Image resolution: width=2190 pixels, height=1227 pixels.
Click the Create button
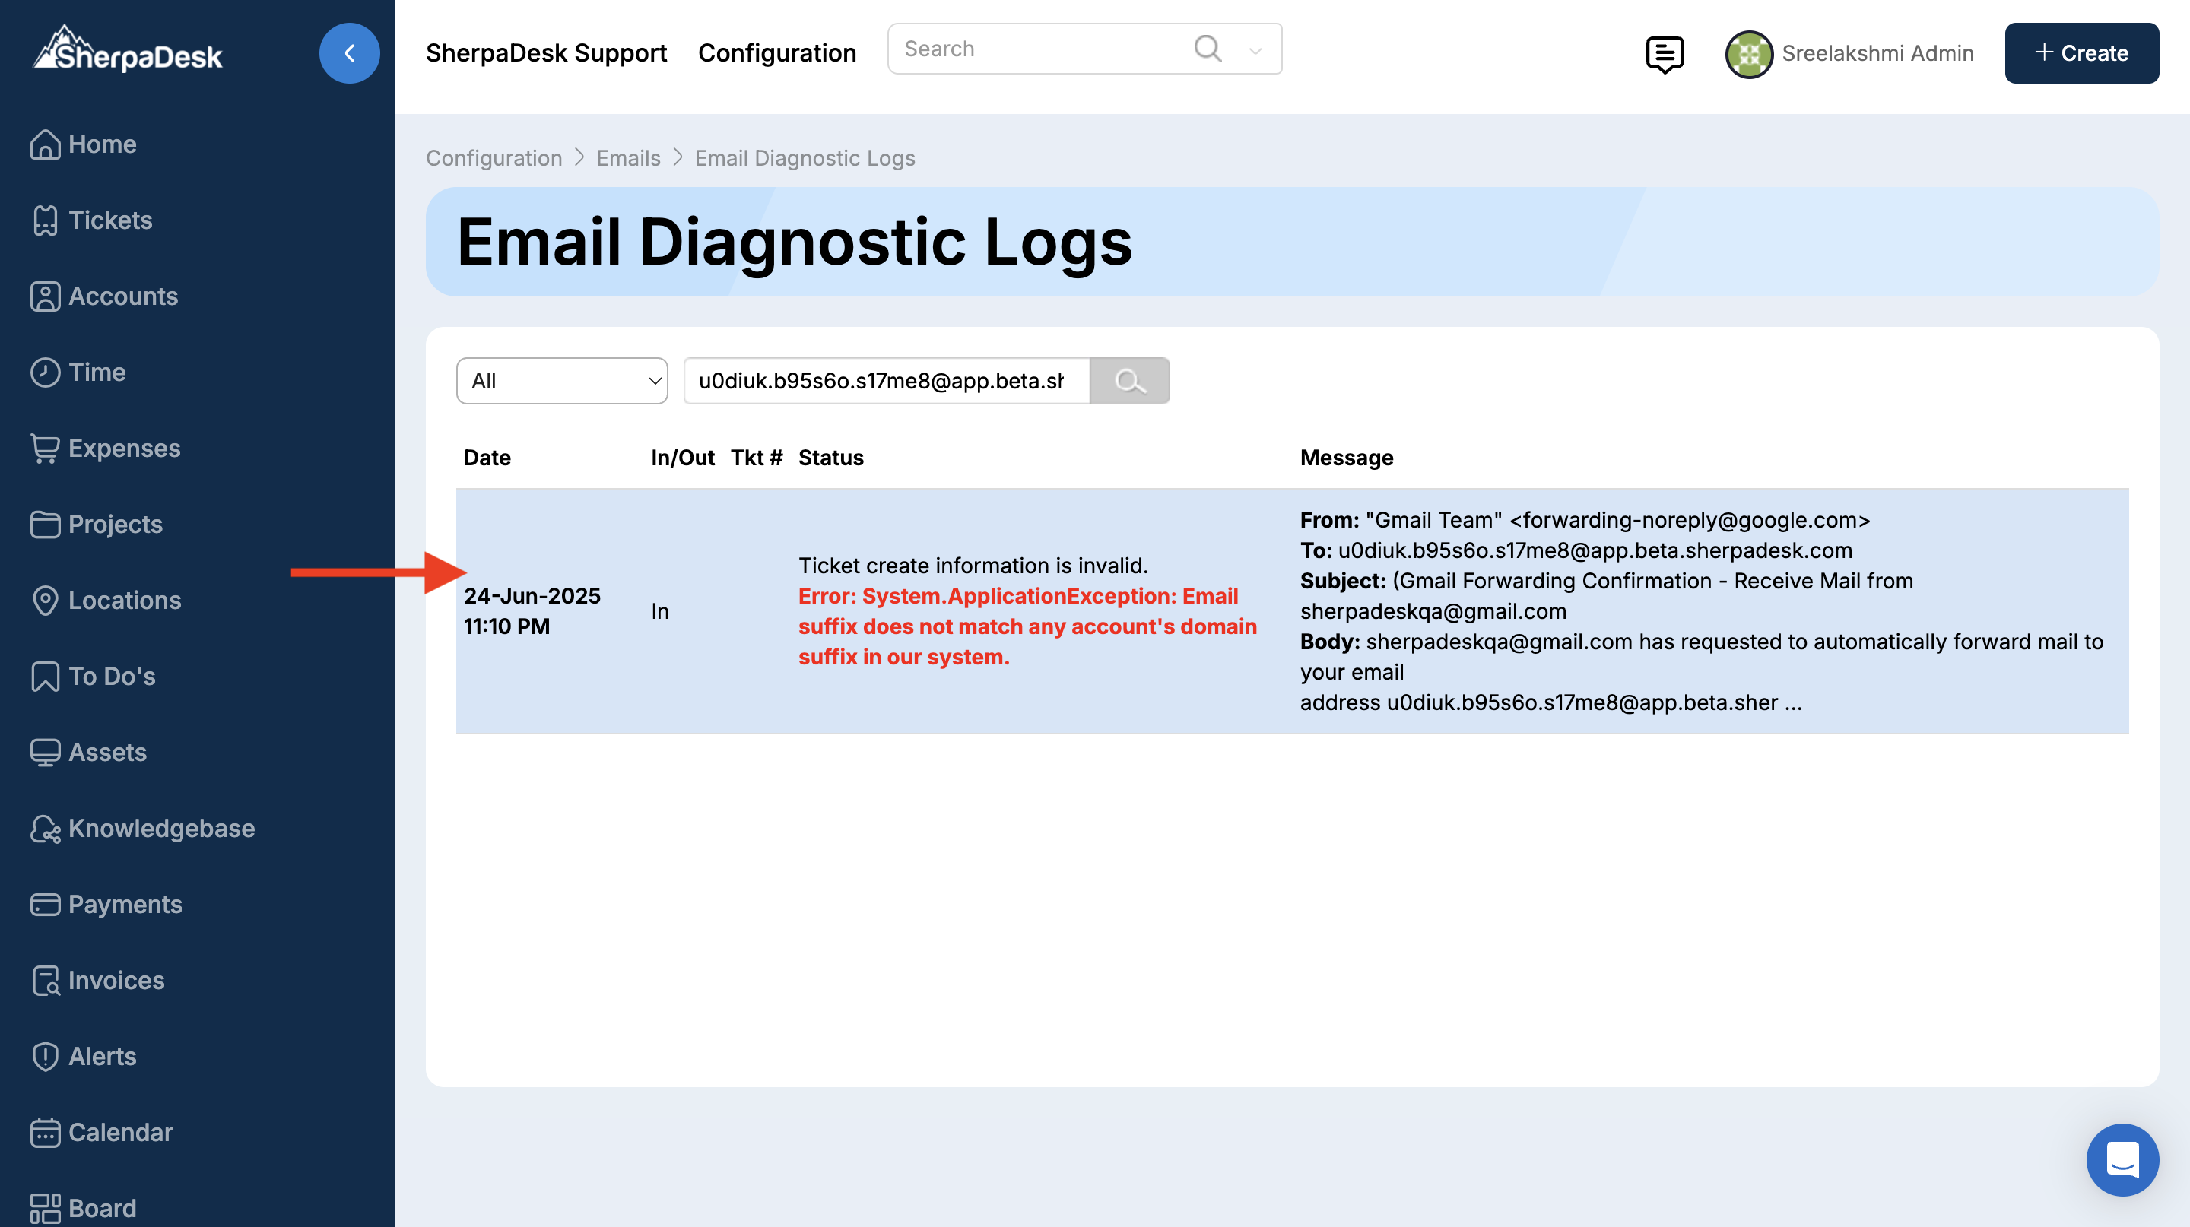click(2080, 52)
